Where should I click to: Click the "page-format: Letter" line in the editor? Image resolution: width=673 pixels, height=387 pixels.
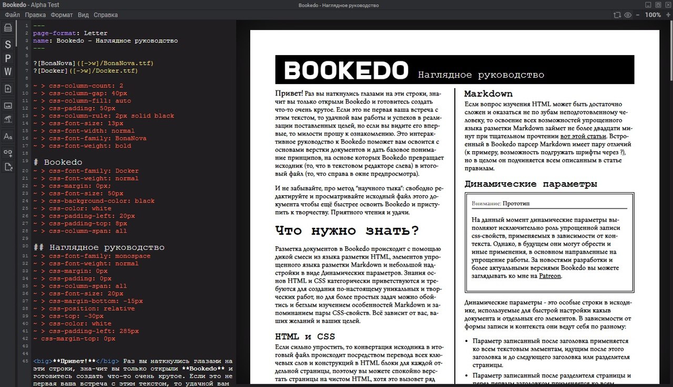(70, 33)
